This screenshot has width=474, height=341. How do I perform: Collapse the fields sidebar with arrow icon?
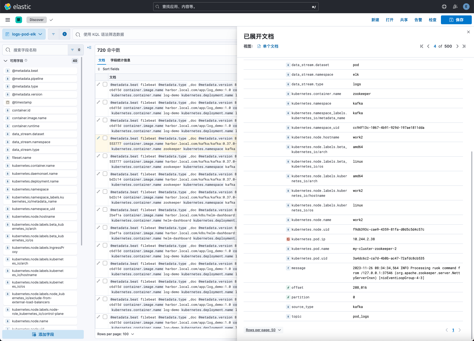pos(89,48)
